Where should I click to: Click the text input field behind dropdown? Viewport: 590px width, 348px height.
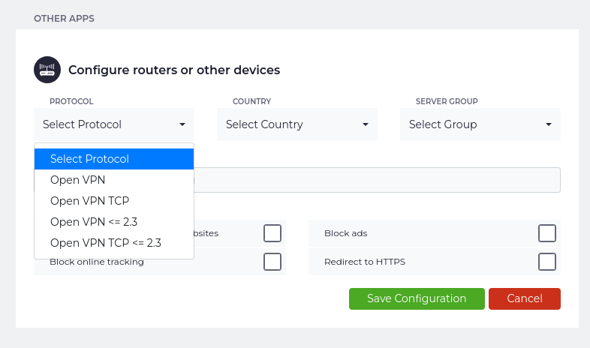click(x=375, y=180)
